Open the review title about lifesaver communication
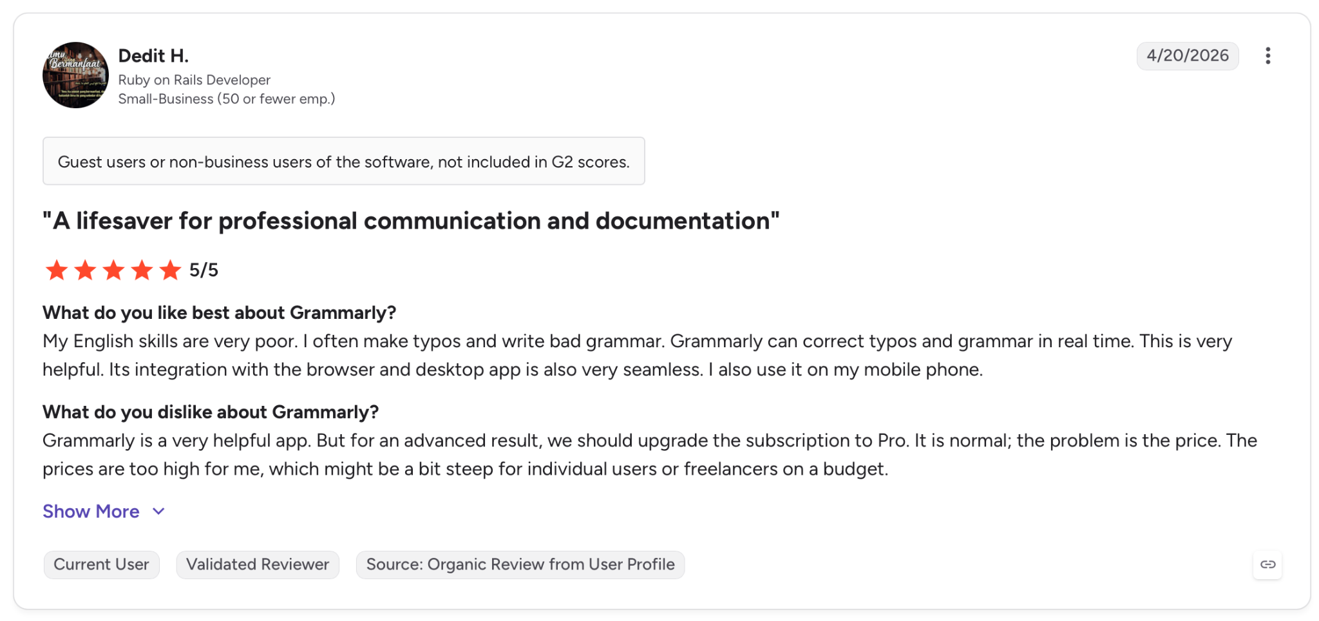The image size is (1319, 621). (x=411, y=221)
